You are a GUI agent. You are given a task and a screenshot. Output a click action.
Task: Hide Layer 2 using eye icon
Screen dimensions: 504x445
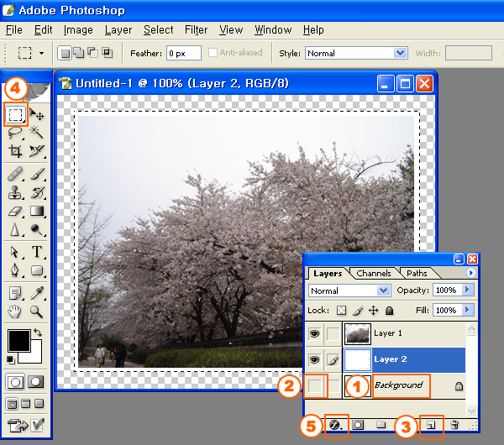tap(314, 359)
